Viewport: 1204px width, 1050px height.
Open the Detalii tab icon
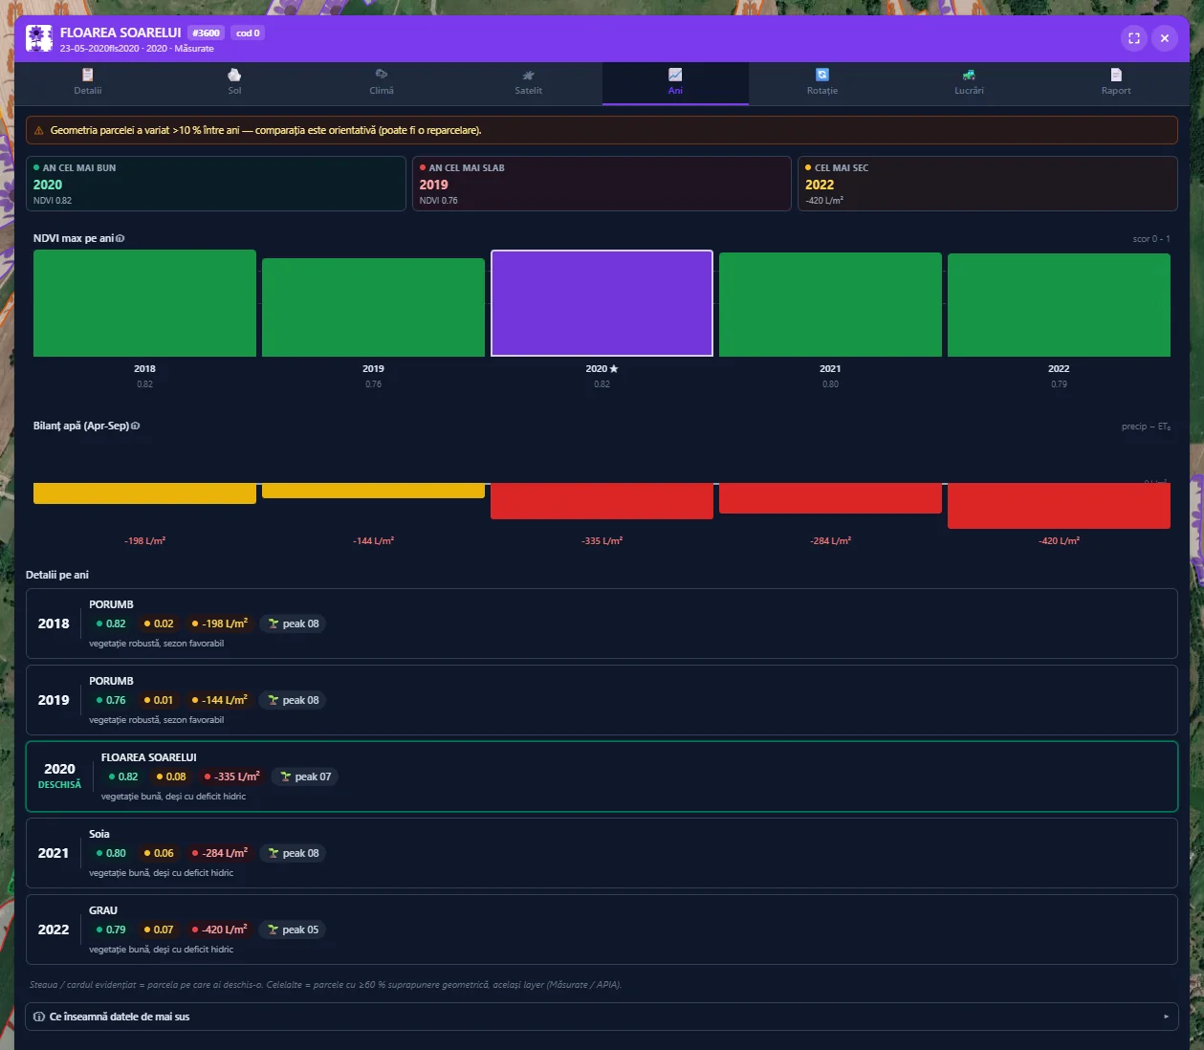(88, 75)
